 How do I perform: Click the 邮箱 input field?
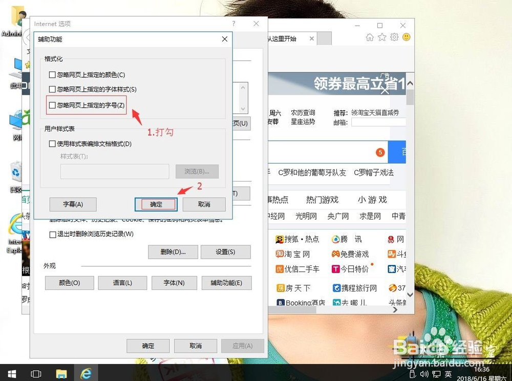click(x=378, y=122)
